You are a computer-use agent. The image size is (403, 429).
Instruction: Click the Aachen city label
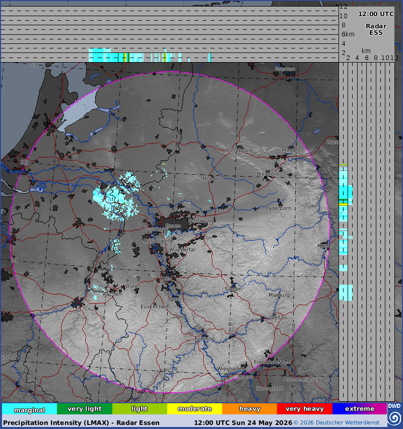(112, 294)
